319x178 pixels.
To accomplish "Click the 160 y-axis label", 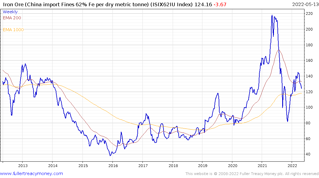I will [309, 61].
